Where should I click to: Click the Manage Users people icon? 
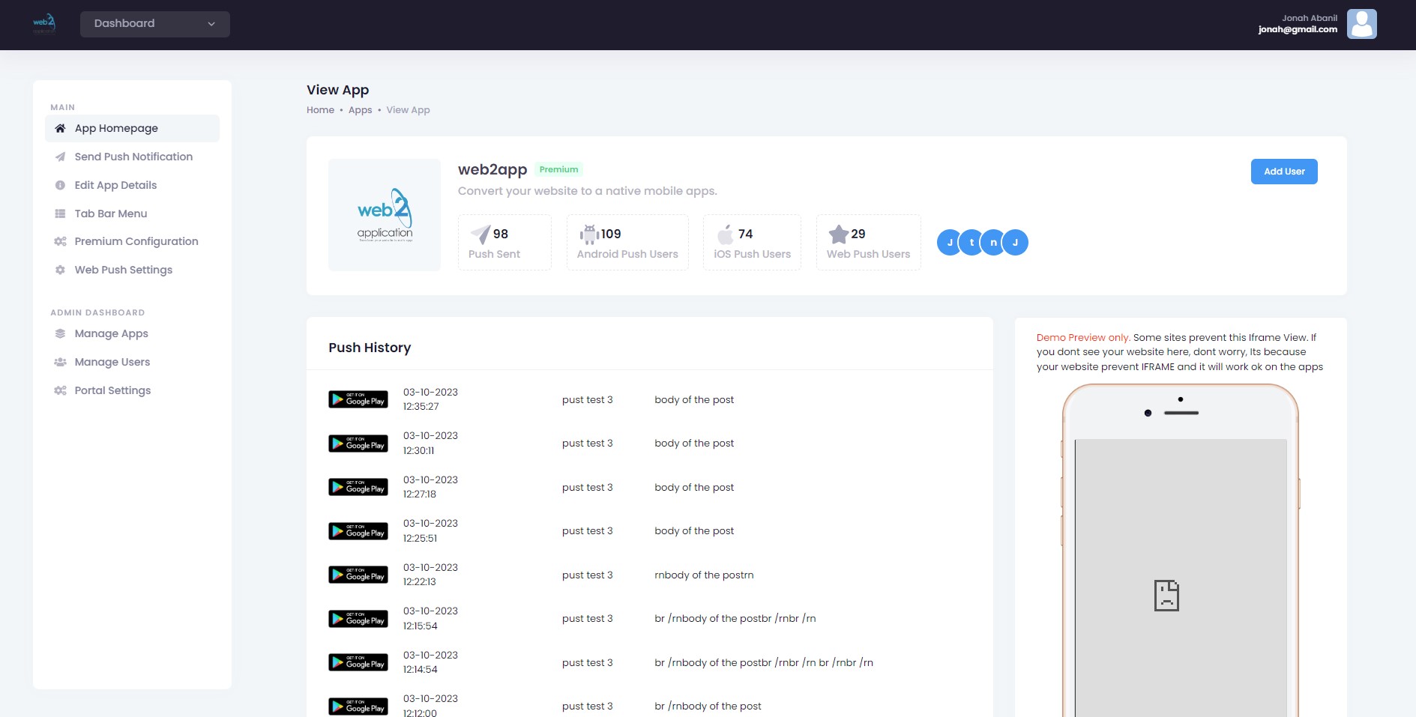(x=60, y=362)
